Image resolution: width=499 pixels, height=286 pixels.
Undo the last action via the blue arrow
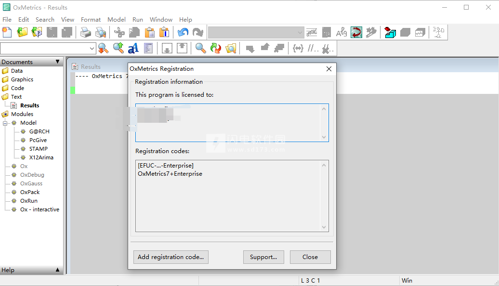click(x=183, y=32)
